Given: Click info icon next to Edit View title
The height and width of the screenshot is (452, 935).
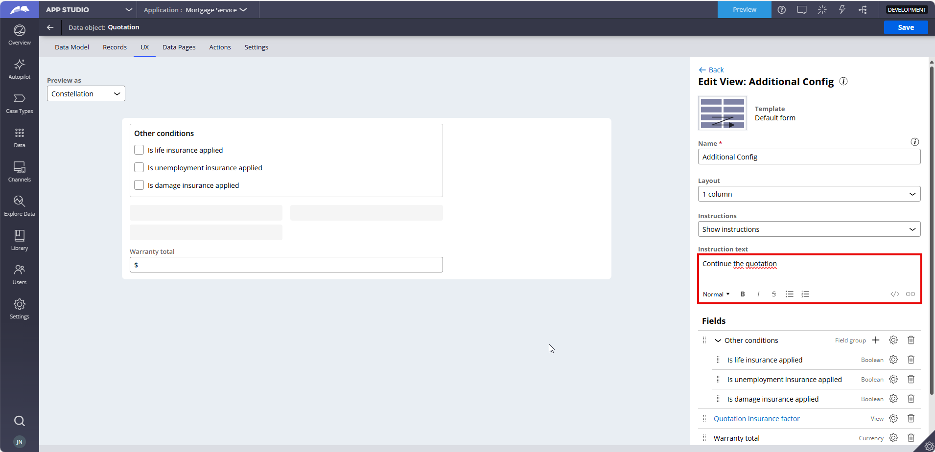Looking at the screenshot, I should 843,81.
